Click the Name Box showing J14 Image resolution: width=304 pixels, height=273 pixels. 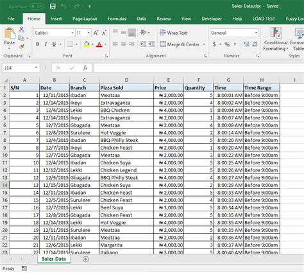coord(18,68)
